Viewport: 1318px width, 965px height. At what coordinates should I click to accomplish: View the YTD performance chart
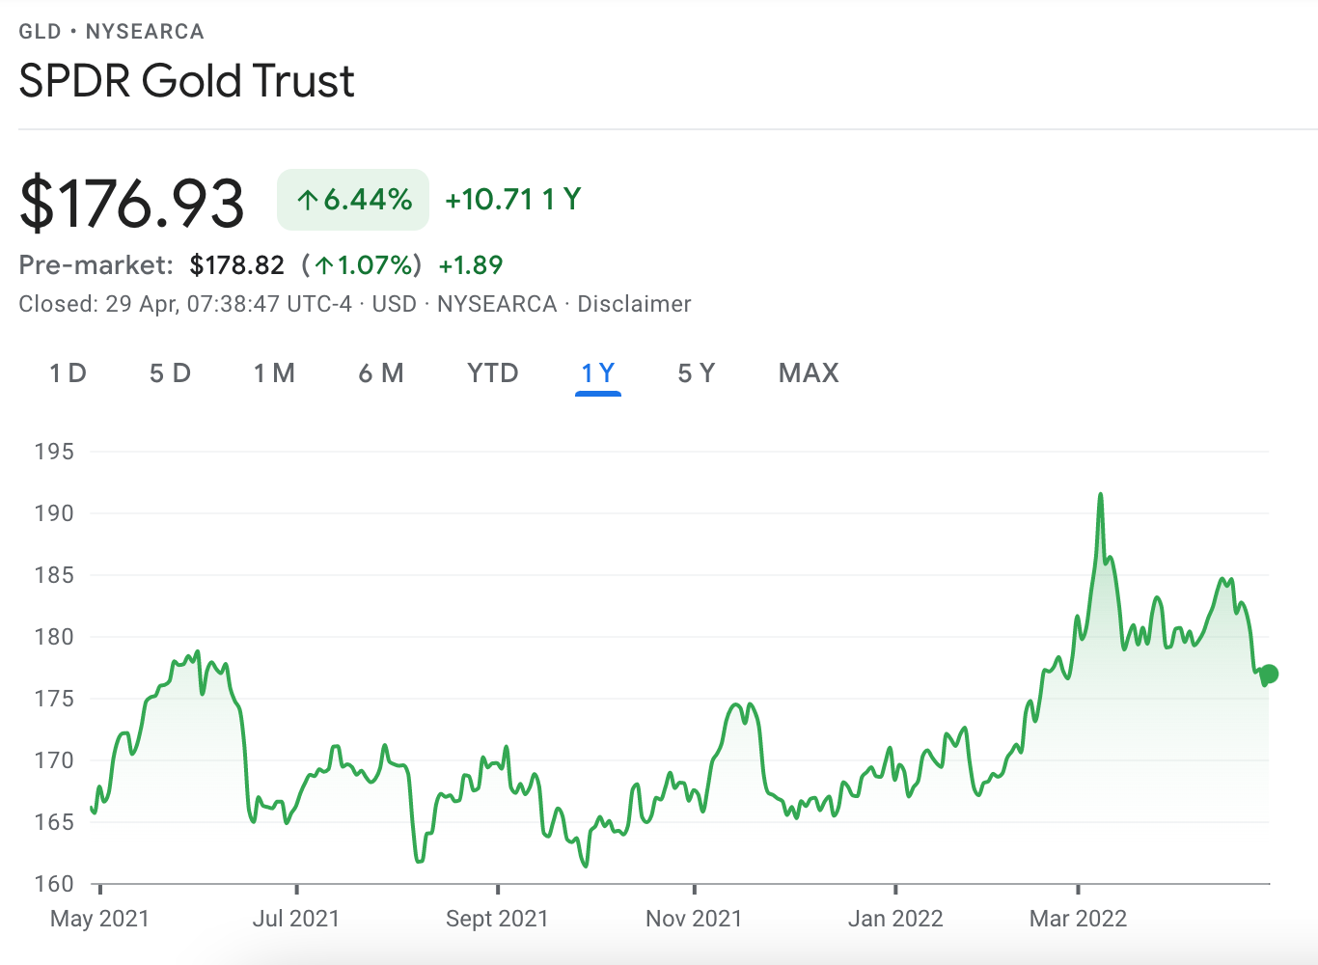(x=492, y=372)
